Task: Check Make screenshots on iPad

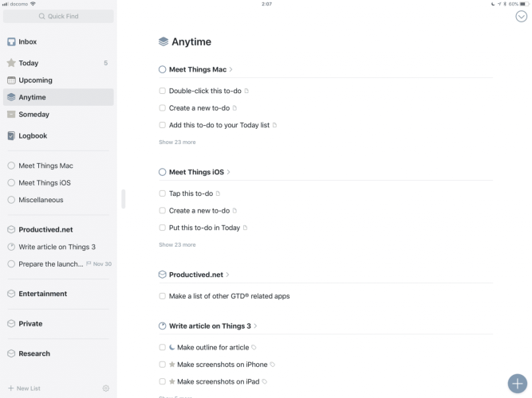Action: tap(162, 381)
